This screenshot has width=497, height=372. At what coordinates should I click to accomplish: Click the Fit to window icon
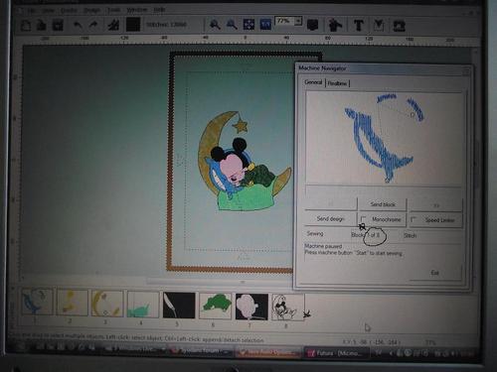[248, 25]
